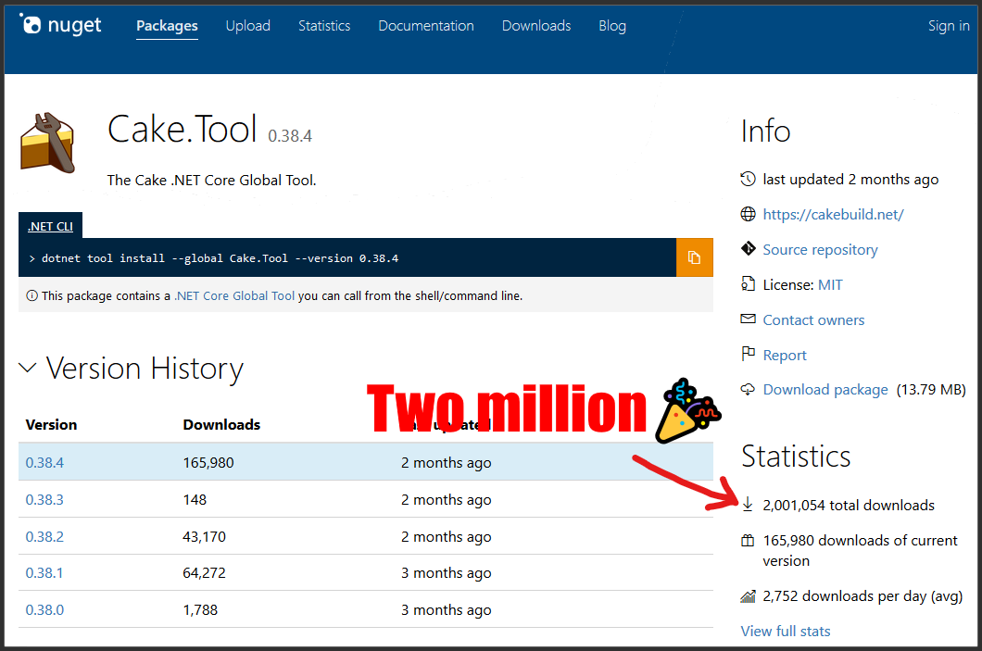Select the .NET CLI tab
Image resolution: width=982 pixels, height=651 pixels.
(x=50, y=226)
